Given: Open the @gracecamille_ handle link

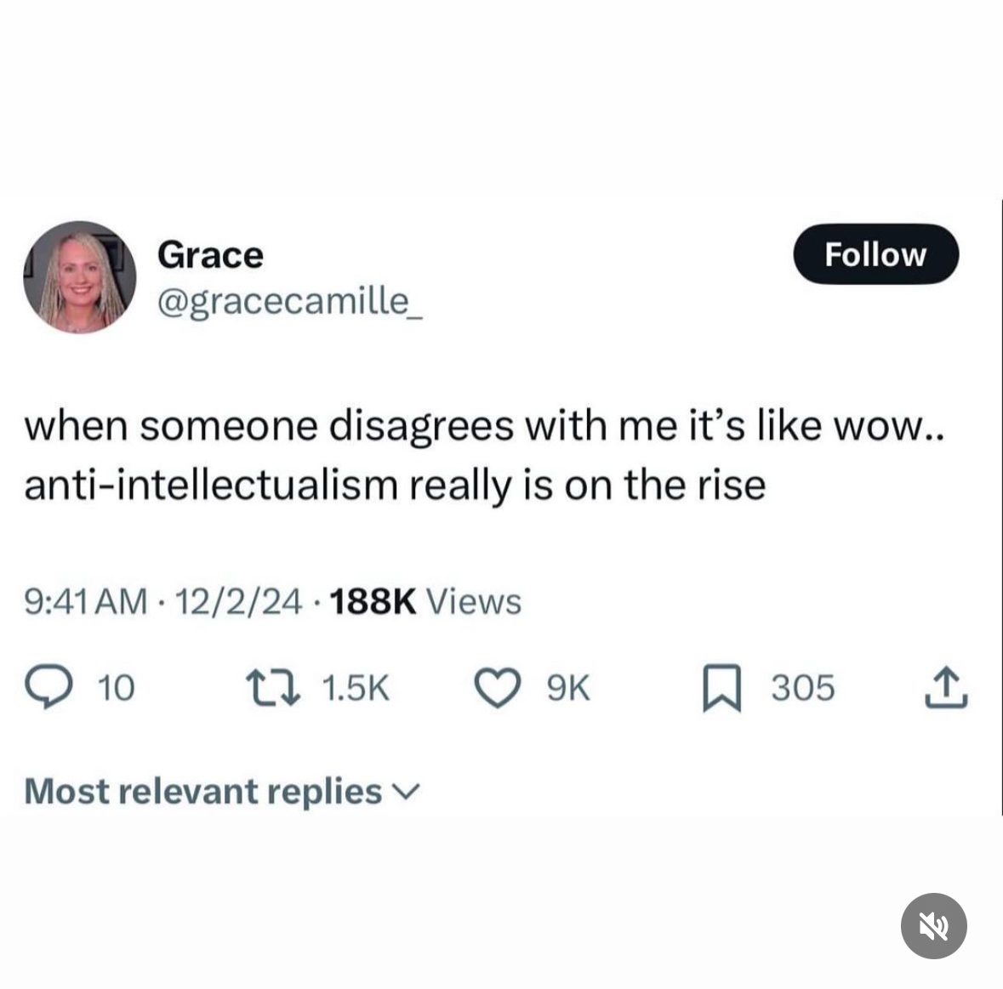Looking at the screenshot, I should click(289, 300).
